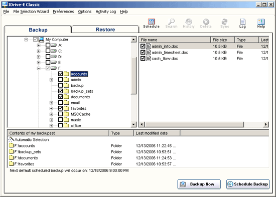Viewport: 276px width, 197px height.
Task: Click the Backup Now button
Action: tap(199, 184)
